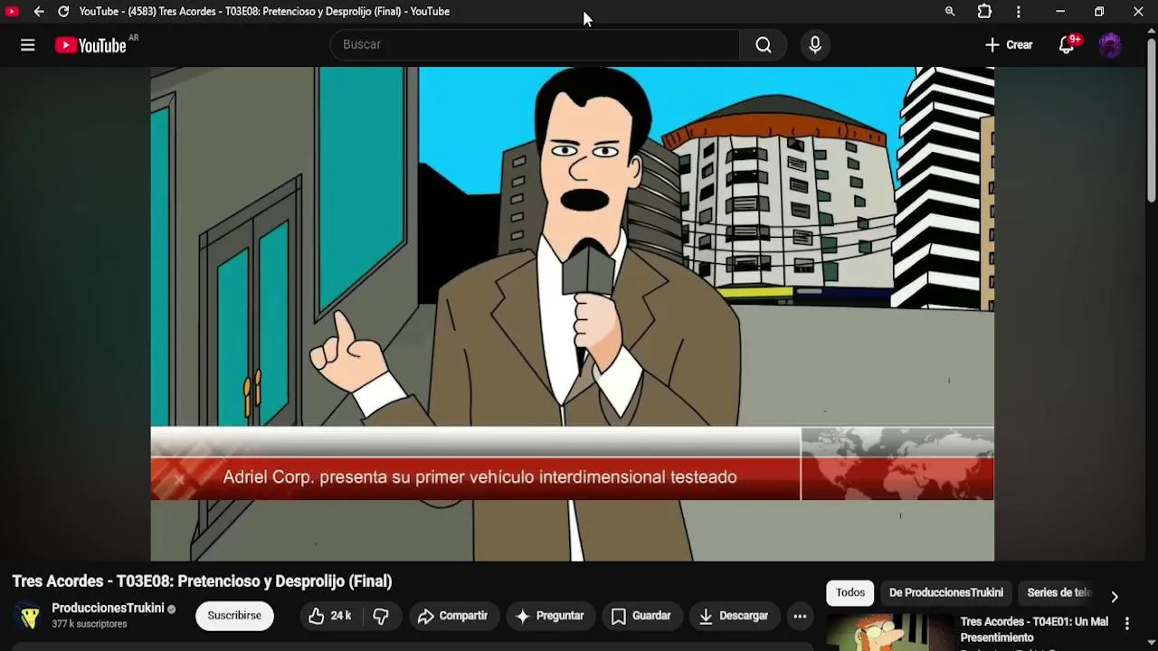Open browser three-dot menu
Image resolution: width=1158 pixels, height=651 pixels.
(x=1019, y=12)
